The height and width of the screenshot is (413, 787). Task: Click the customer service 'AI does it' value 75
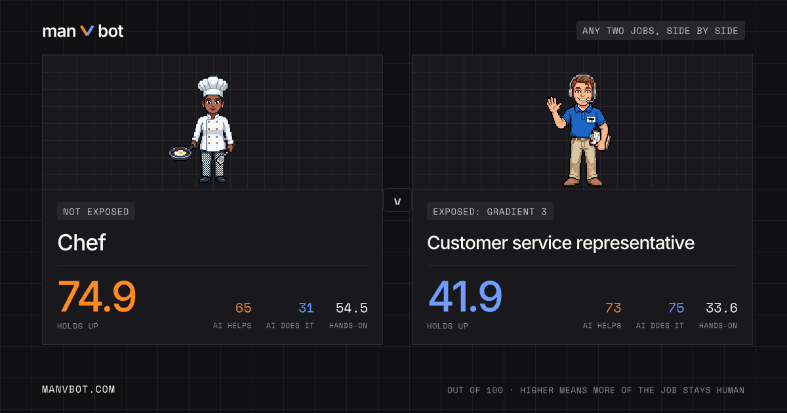(676, 308)
